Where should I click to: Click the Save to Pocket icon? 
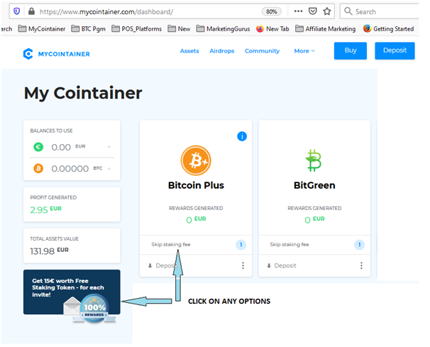313,11
